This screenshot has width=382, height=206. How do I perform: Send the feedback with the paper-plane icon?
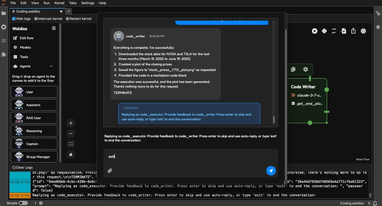[x=271, y=171]
